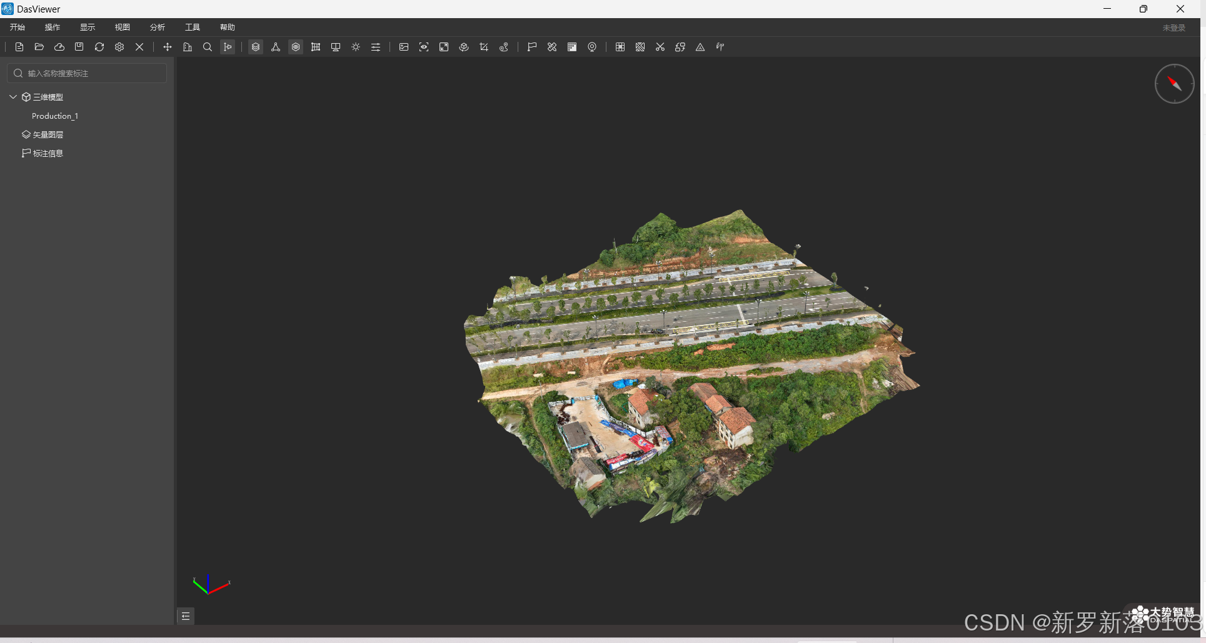This screenshot has width=1206, height=643.
Task: Open the 工具 menu
Action: point(192,27)
